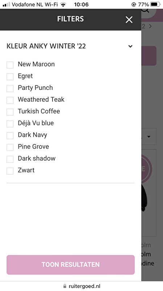Image resolution: width=163 pixels, height=291 pixels.
Task: Close the Filters panel with X
Action: [x=129, y=20]
